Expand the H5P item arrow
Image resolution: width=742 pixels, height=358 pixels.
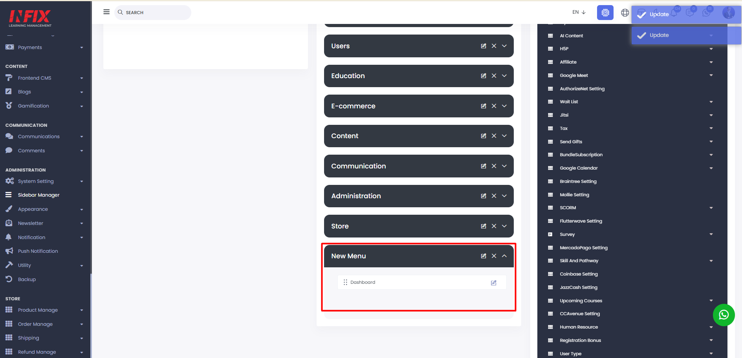711,49
